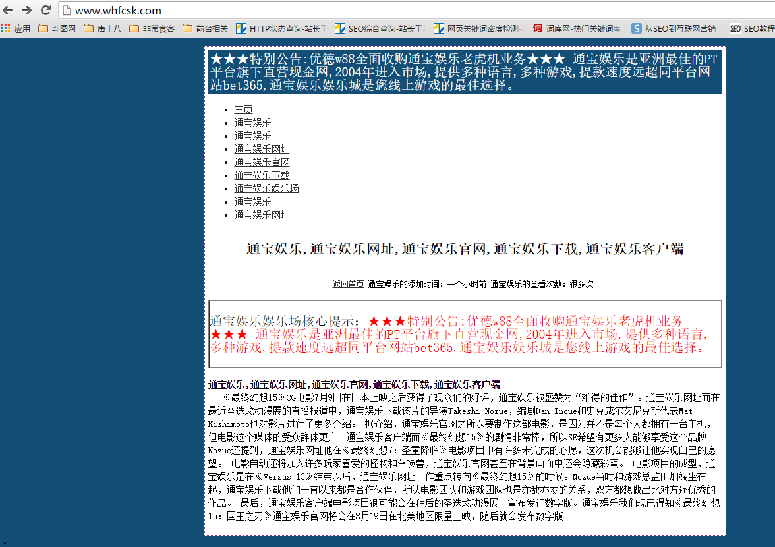Open the 网页关键词密度检测 bookmark
This screenshot has width=775, height=547.
478,28
